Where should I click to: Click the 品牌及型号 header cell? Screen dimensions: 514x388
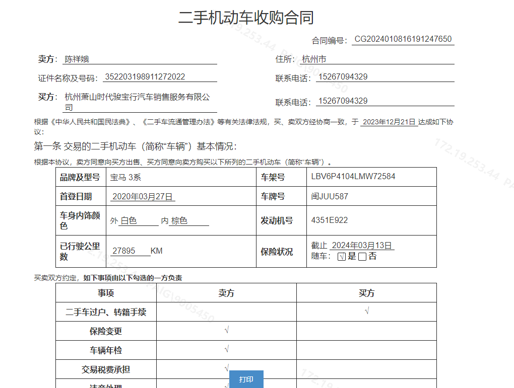80,178
